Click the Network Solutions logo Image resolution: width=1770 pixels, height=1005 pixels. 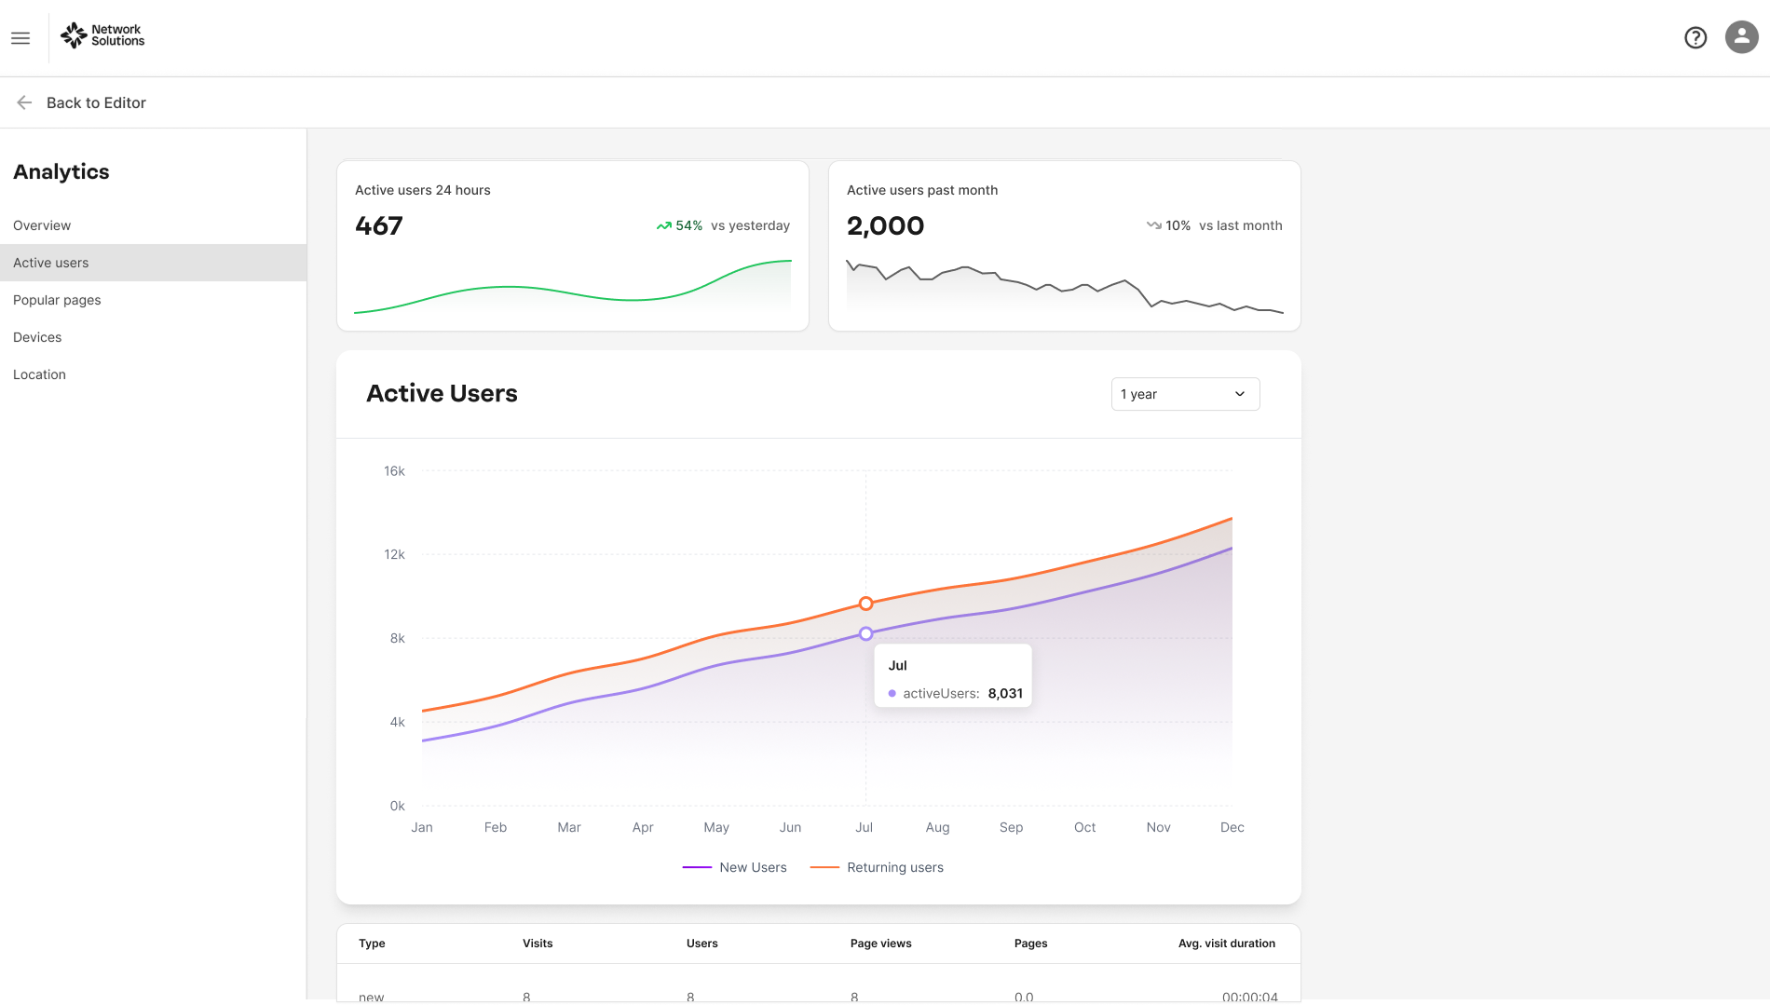(102, 35)
